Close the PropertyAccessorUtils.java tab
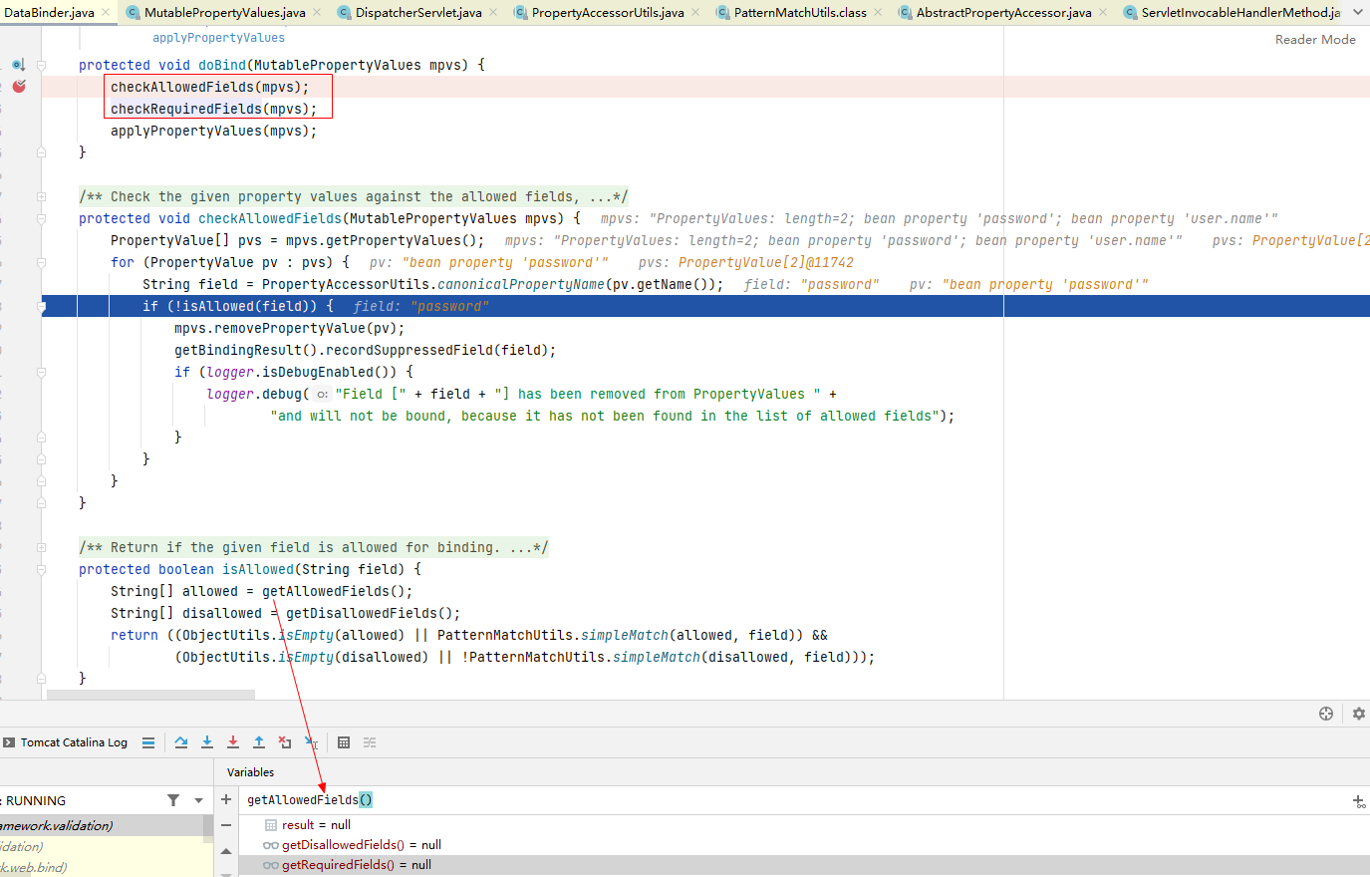This screenshot has width=1370, height=877. click(x=695, y=13)
